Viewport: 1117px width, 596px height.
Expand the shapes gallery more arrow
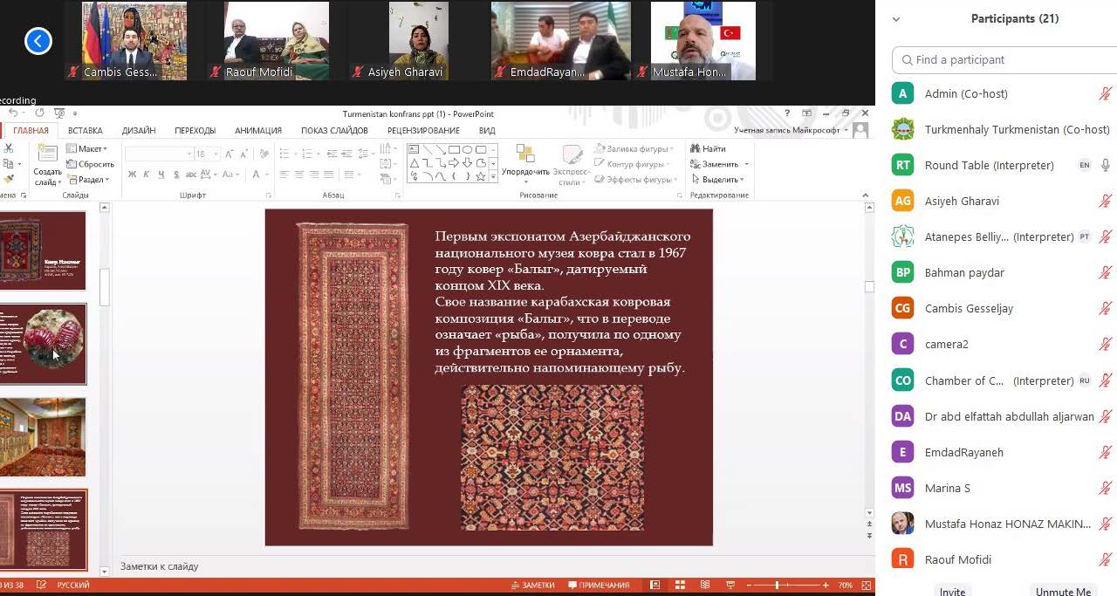coord(493,177)
